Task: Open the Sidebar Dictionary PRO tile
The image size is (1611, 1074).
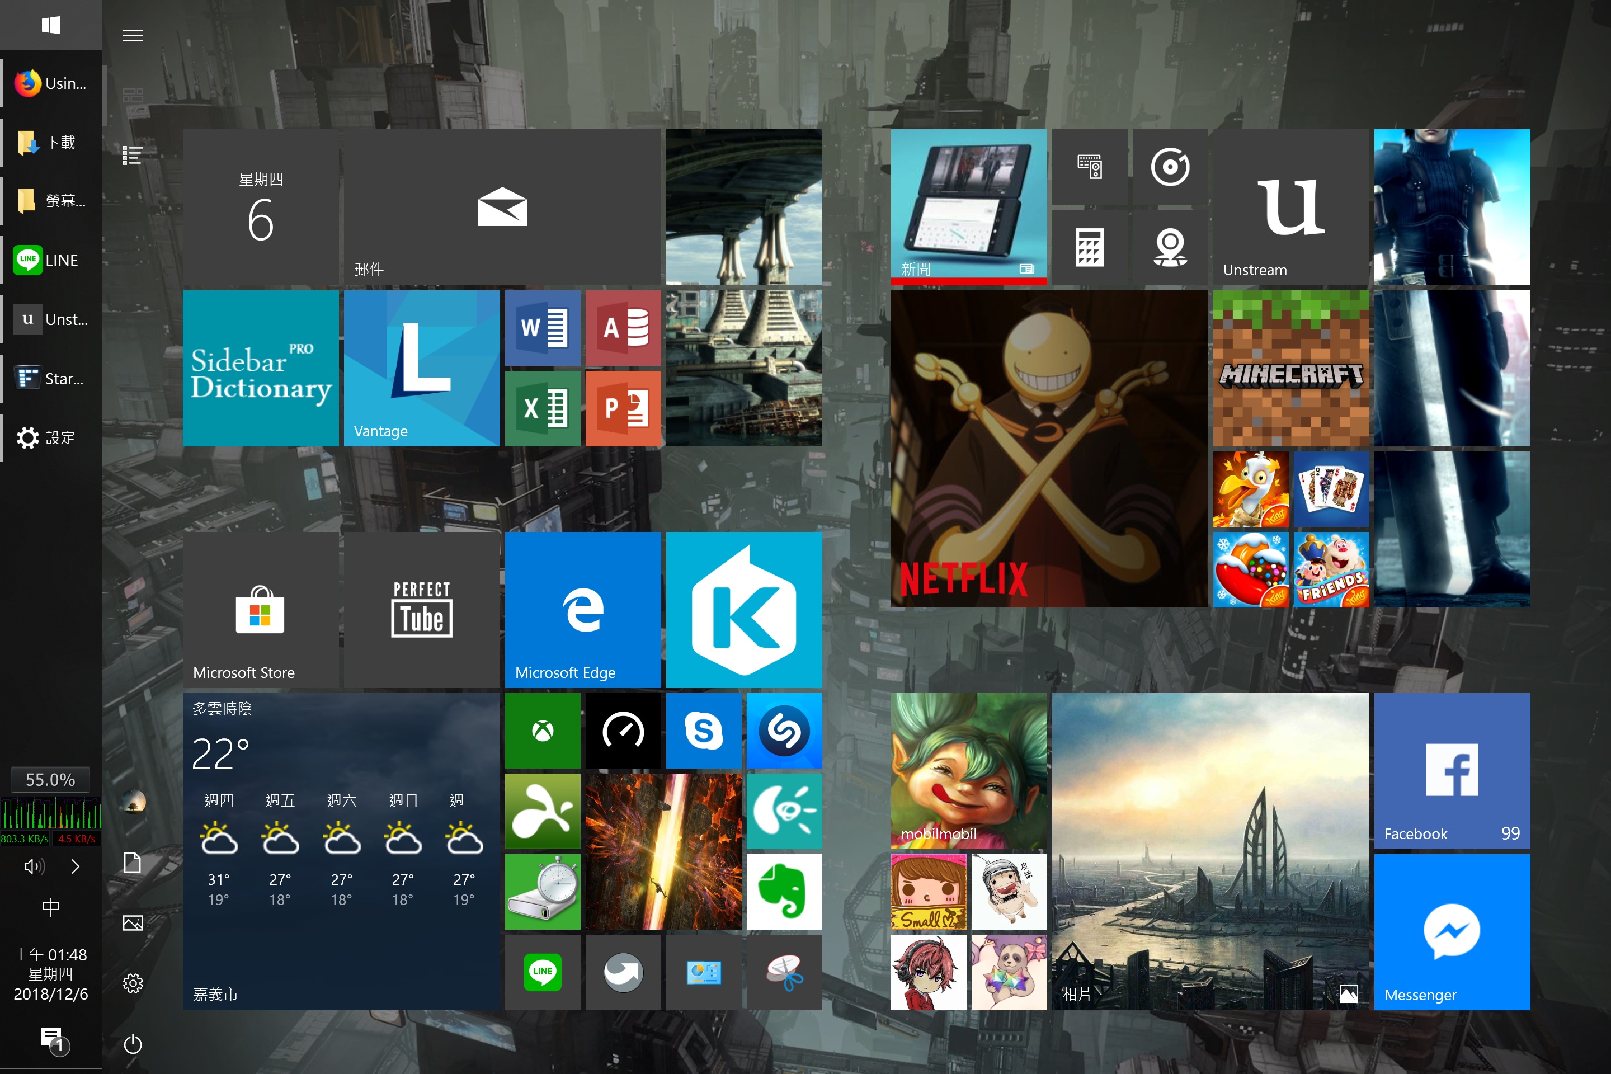Action: (x=261, y=369)
